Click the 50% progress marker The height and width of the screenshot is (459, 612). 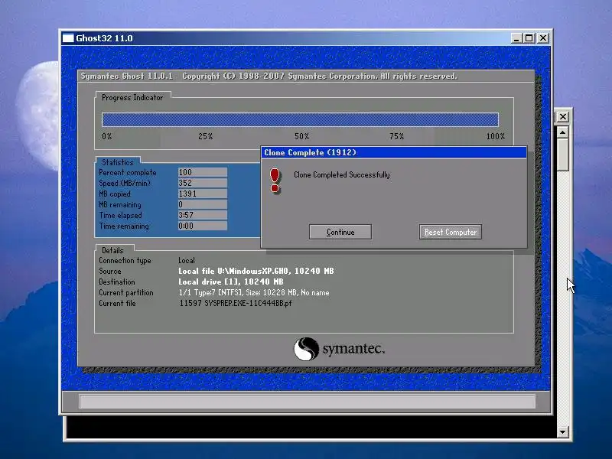pos(301,136)
